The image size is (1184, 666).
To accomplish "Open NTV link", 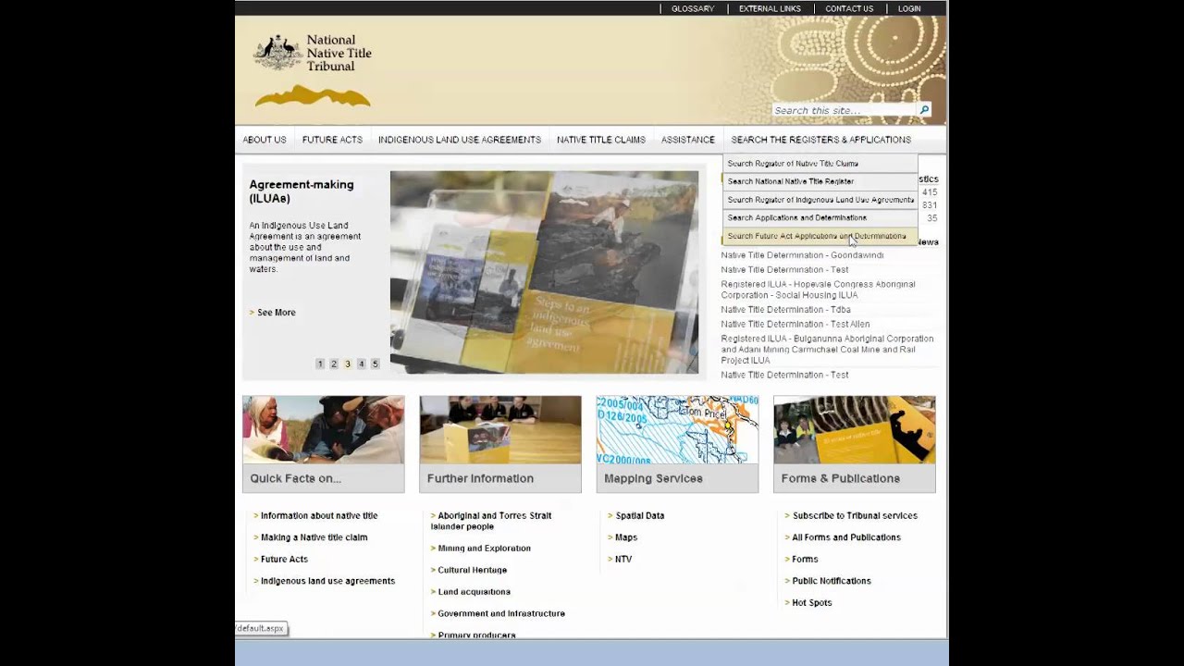I will click(623, 560).
